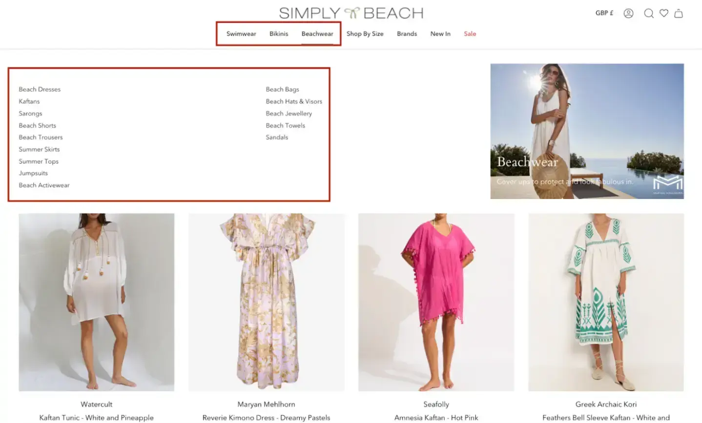Select the Sale menu item
Viewport: 702px width, 423px height.
click(470, 34)
